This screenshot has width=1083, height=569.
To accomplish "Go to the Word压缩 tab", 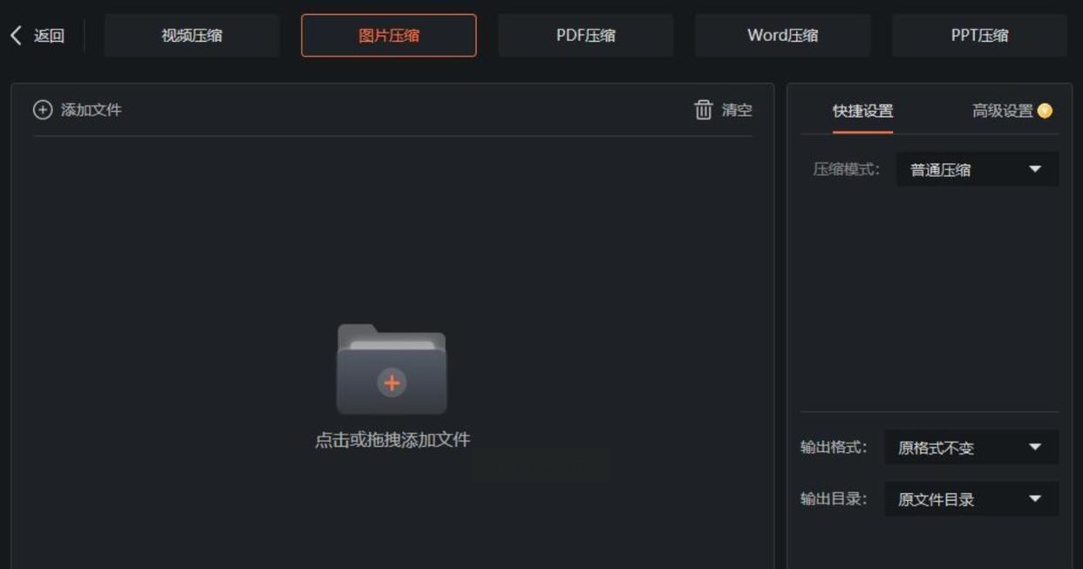I will click(783, 36).
